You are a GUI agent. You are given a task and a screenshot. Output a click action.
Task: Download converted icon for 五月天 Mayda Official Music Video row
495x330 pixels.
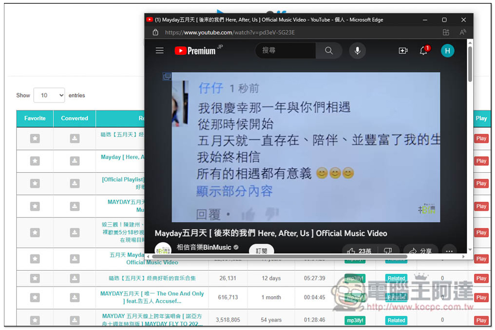pos(75,259)
